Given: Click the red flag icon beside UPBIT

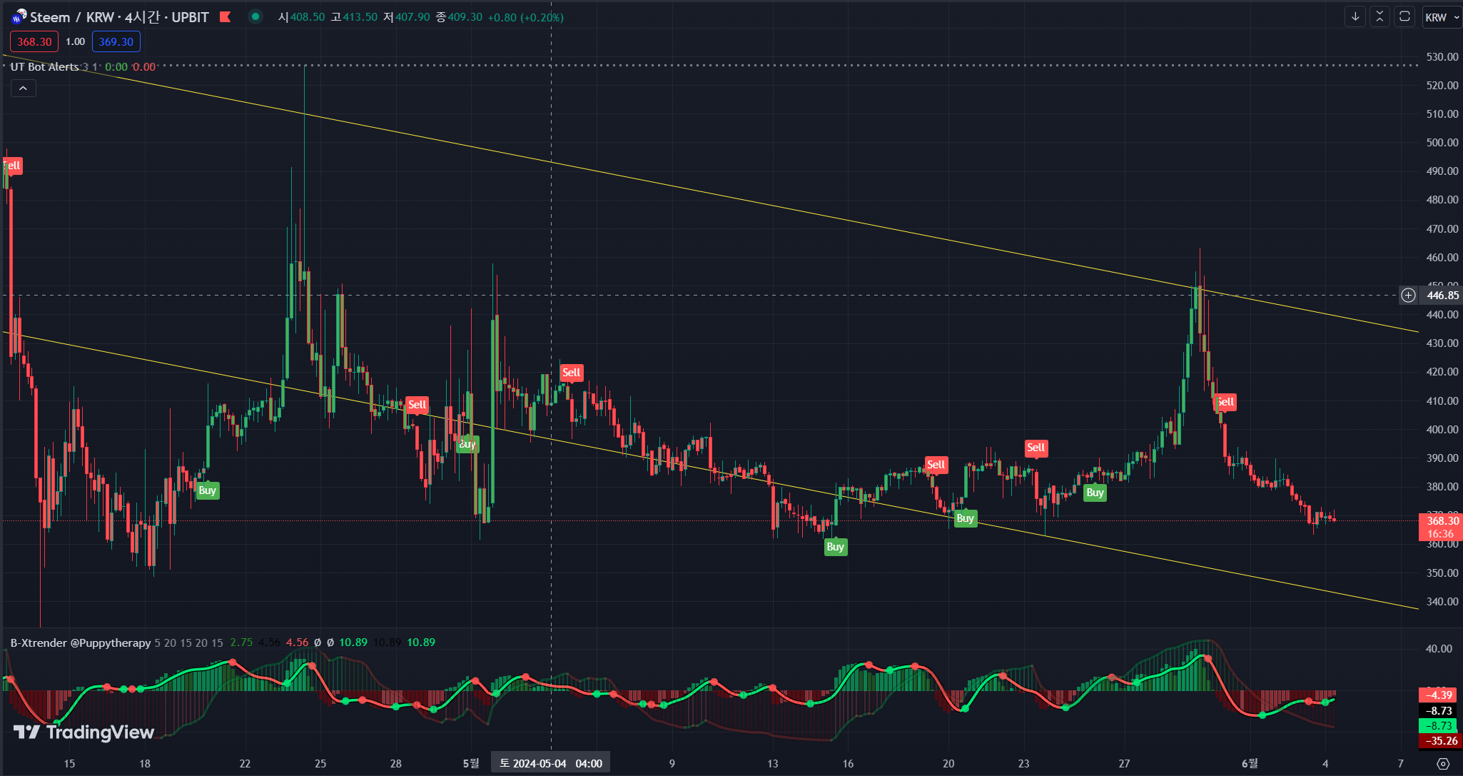Looking at the screenshot, I should (226, 16).
